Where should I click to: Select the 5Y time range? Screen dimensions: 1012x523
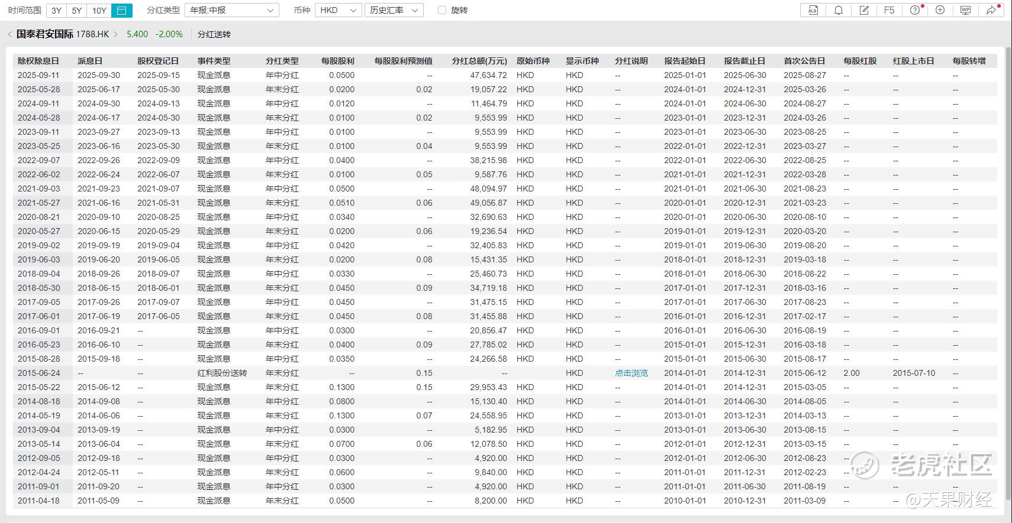point(76,10)
